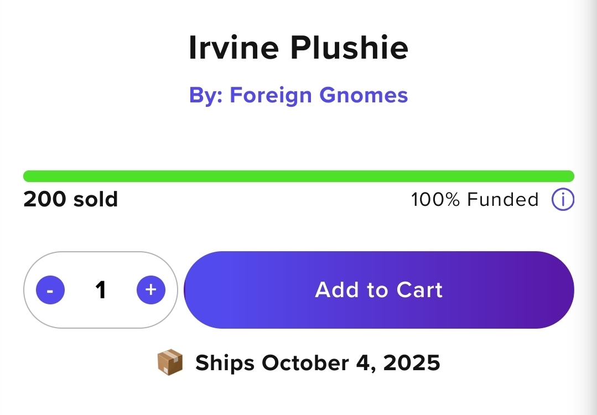
Task: Select the quantity value 1 field
Action: 101,290
